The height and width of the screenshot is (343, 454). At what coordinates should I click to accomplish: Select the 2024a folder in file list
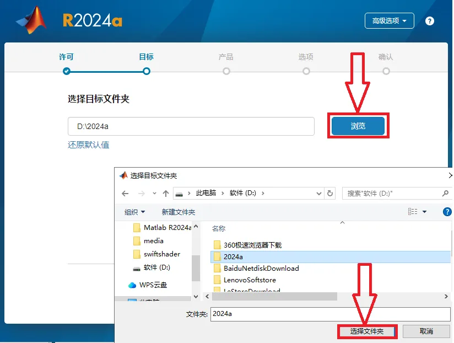click(x=331, y=256)
